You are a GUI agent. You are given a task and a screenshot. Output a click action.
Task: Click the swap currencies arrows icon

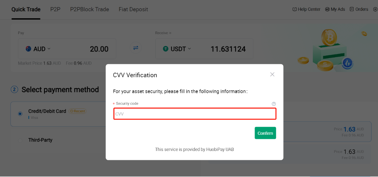[x=136, y=48]
